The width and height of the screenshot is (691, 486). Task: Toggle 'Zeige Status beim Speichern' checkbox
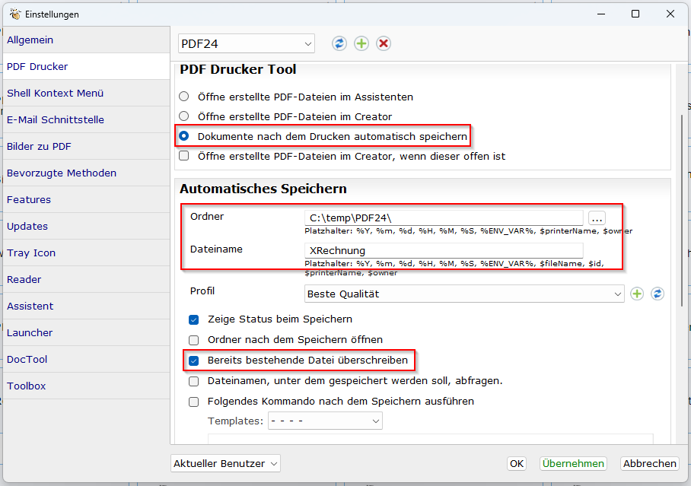(x=194, y=319)
